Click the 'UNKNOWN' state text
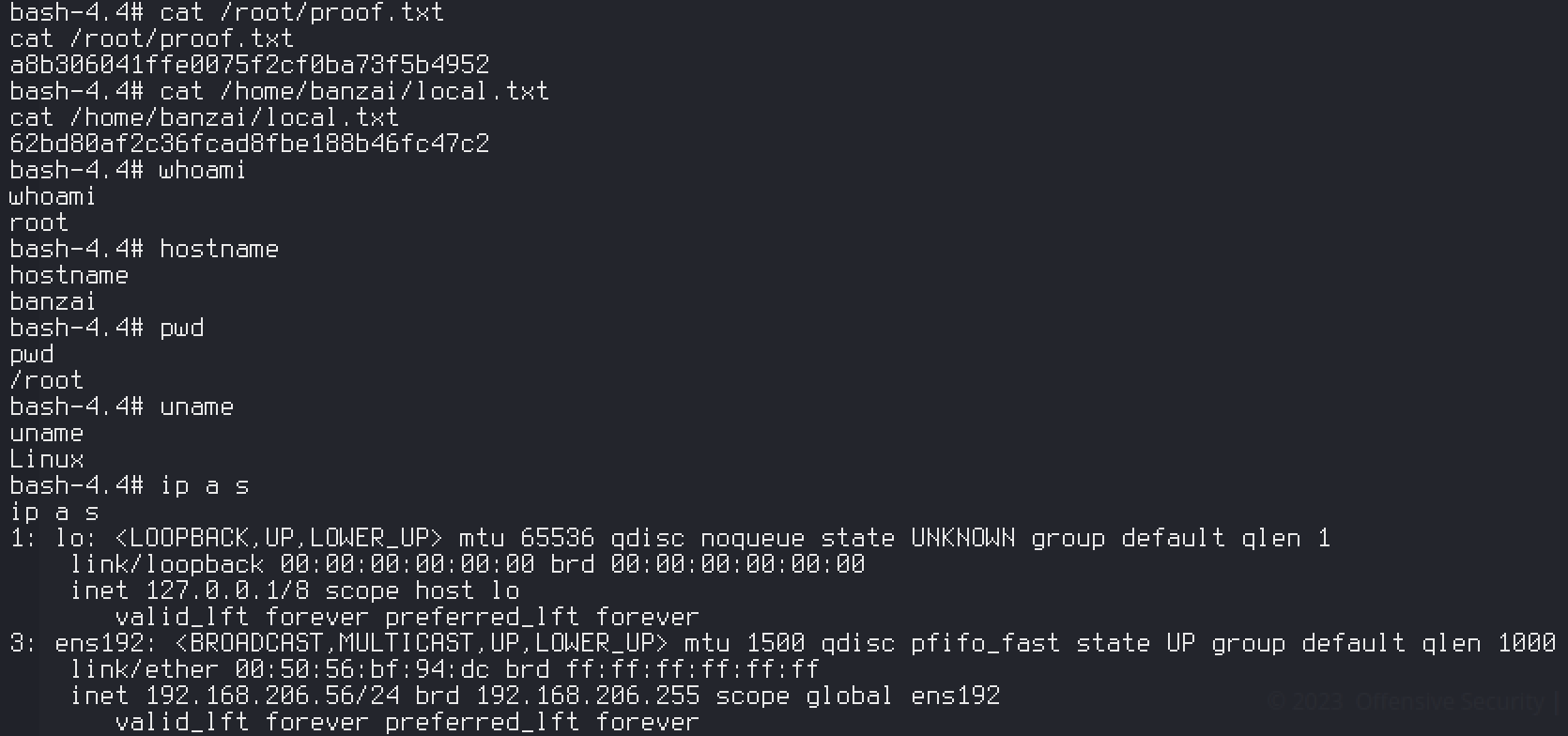 coord(962,538)
